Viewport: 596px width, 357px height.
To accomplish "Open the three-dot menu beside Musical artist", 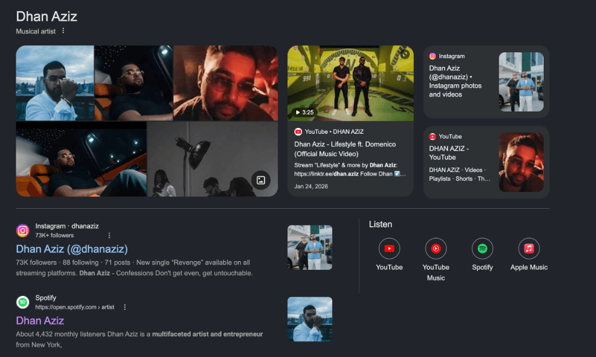I will [x=63, y=31].
